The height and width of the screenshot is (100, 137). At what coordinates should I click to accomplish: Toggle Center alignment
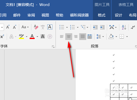tap(69, 36)
